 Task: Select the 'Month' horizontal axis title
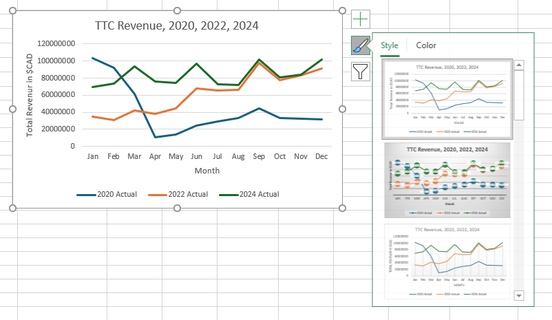tap(207, 171)
